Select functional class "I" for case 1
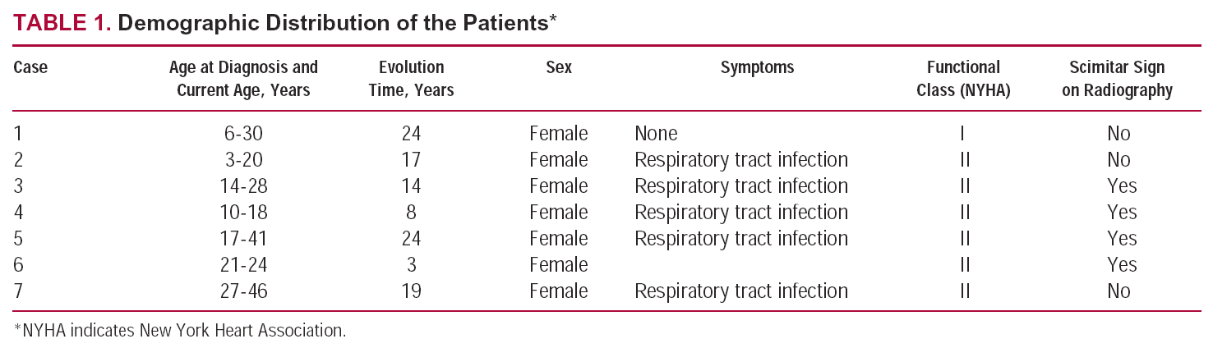Image resolution: width=1213 pixels, height=348 pixels. pos(962,134)
